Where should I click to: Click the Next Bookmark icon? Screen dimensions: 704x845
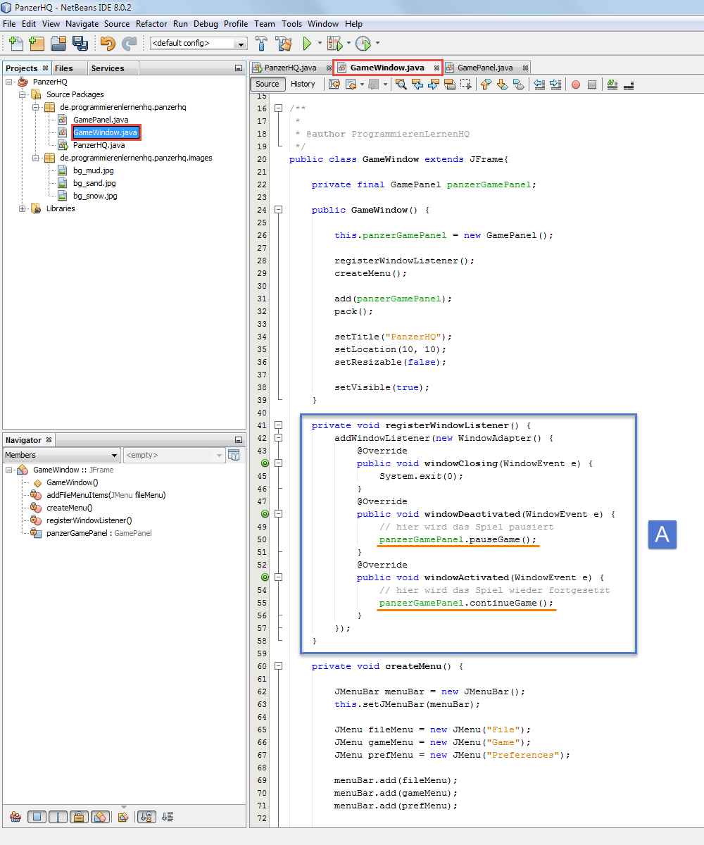pos(502,84)
